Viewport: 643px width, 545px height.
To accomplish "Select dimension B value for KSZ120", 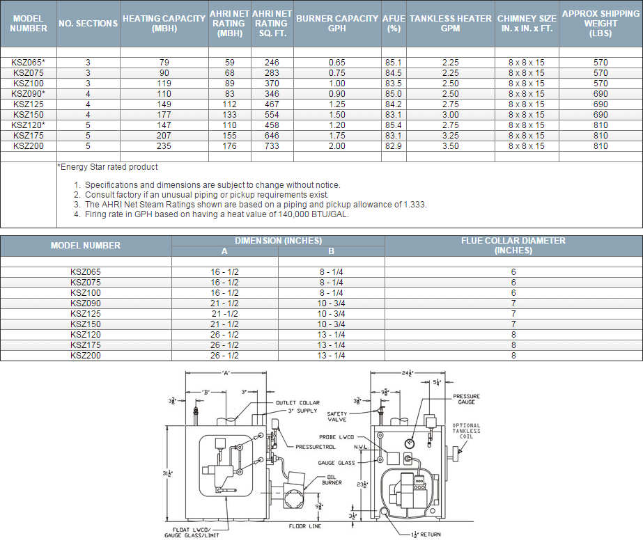I will tap(332, 335).
